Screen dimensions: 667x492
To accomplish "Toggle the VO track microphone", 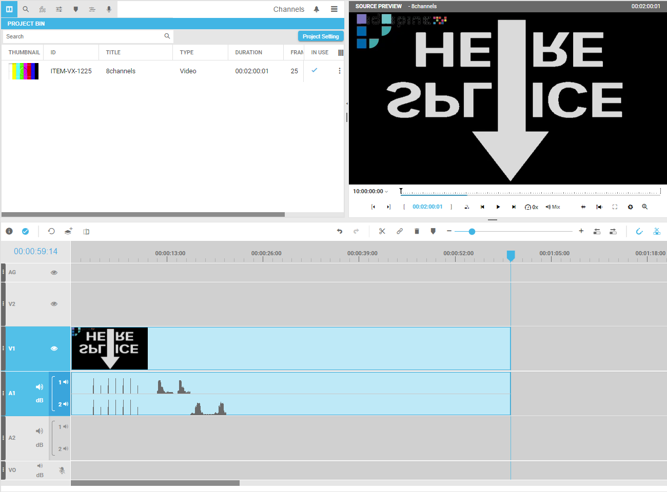I will pyautogui.click(x=62, y=470).
